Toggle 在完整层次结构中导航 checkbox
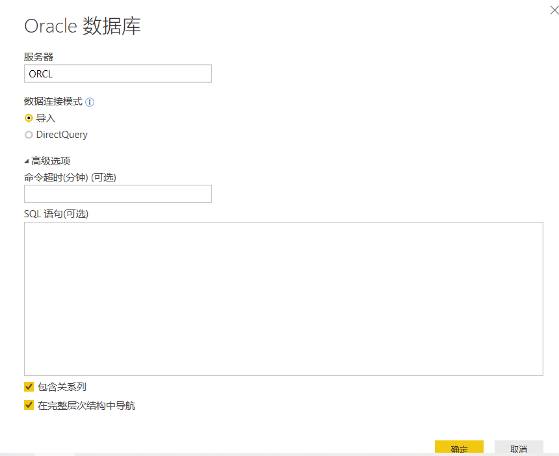Viewport: 559px width, 456px height. [x=29, y=405]
